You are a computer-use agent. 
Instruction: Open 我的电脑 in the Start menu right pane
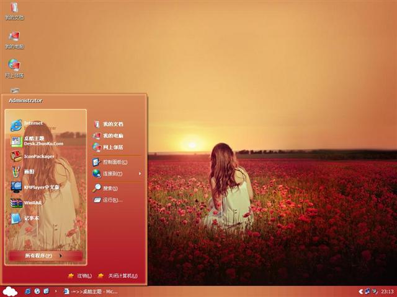pyautogui.click(x=108, y=136)
